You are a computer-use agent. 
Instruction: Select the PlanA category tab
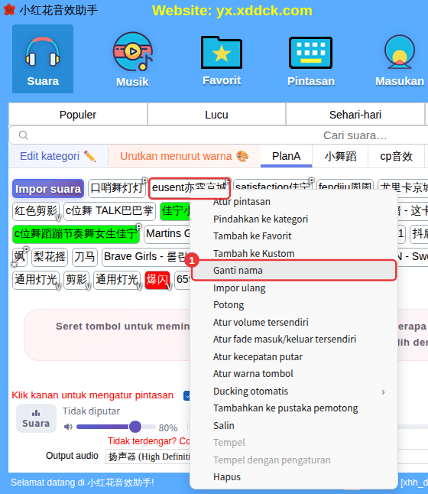[x=287, y=156]
